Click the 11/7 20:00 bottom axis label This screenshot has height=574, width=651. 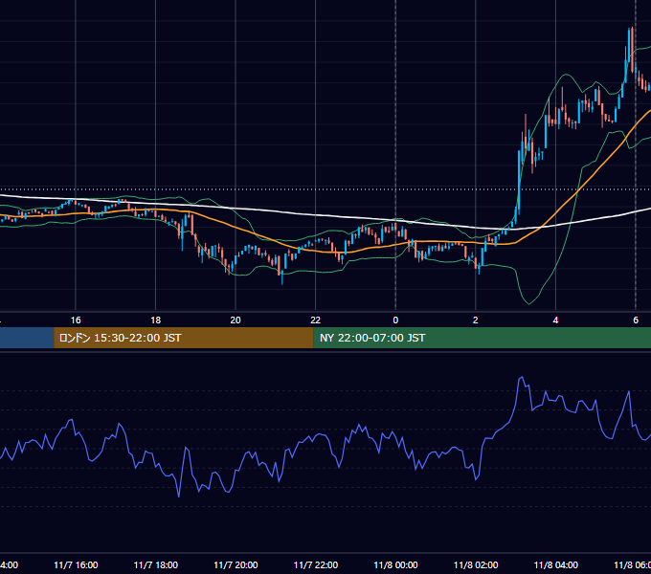click(x=236, y=565)
